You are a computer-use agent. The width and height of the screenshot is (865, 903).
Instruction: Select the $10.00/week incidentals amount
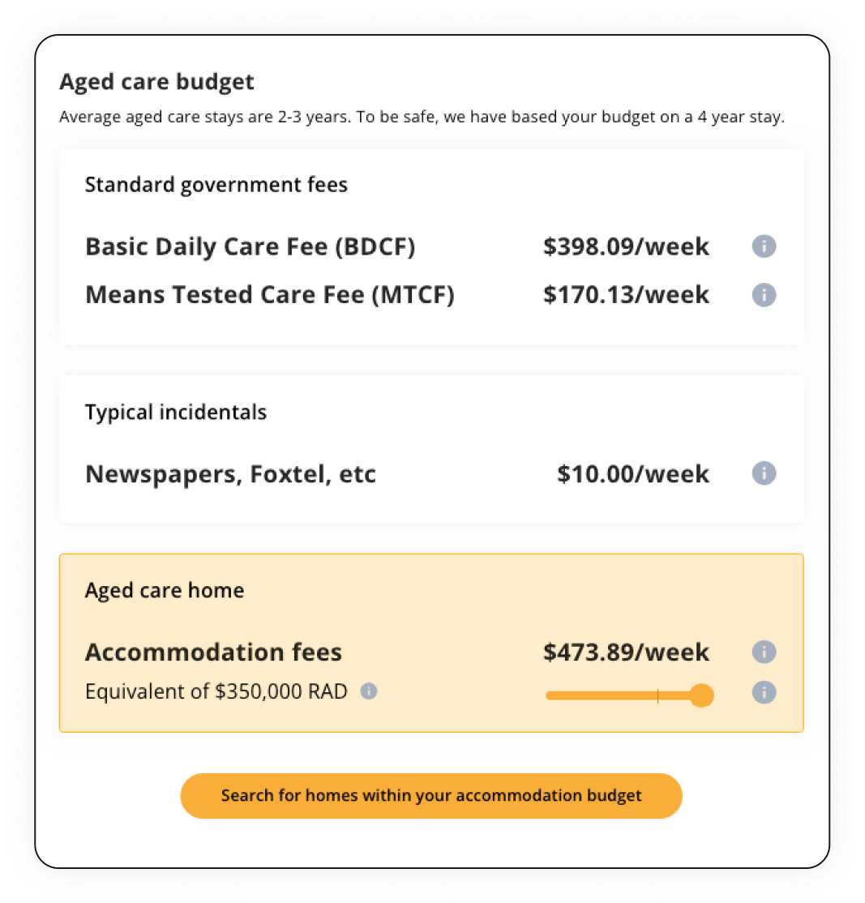[633, 473]
